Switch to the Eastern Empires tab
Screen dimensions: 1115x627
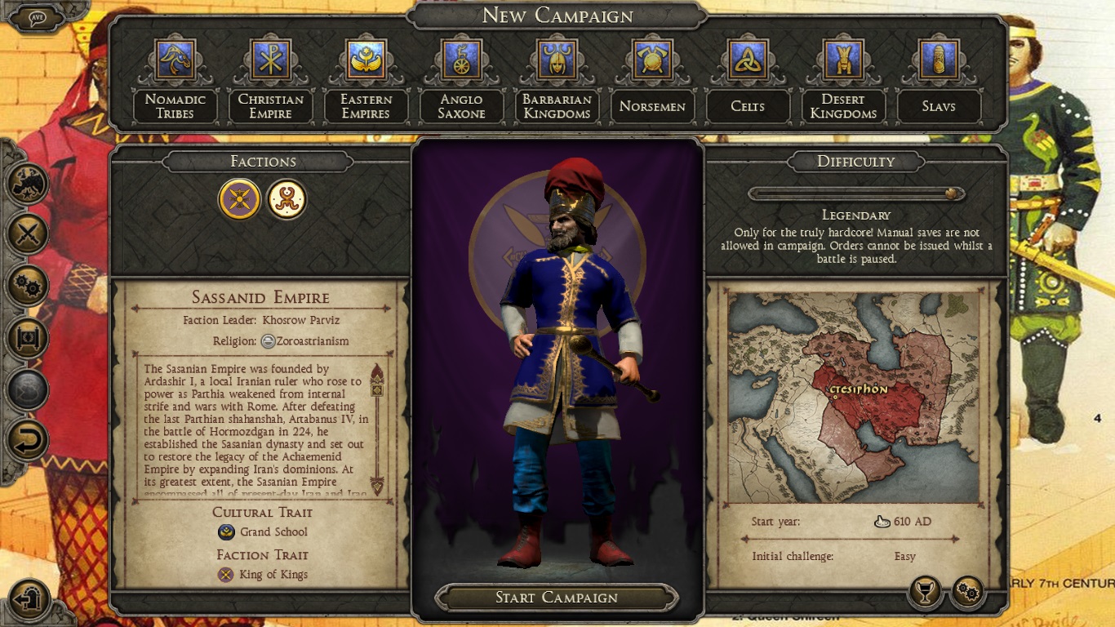click(x=366, y=106)
